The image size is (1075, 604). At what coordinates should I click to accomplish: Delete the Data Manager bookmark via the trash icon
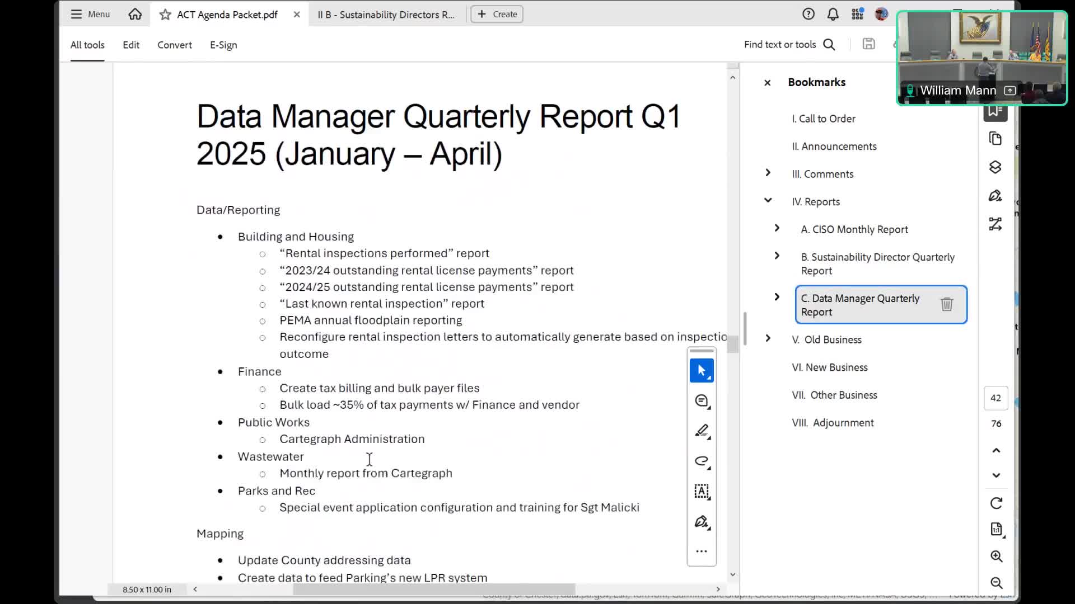tap(947, 304)
